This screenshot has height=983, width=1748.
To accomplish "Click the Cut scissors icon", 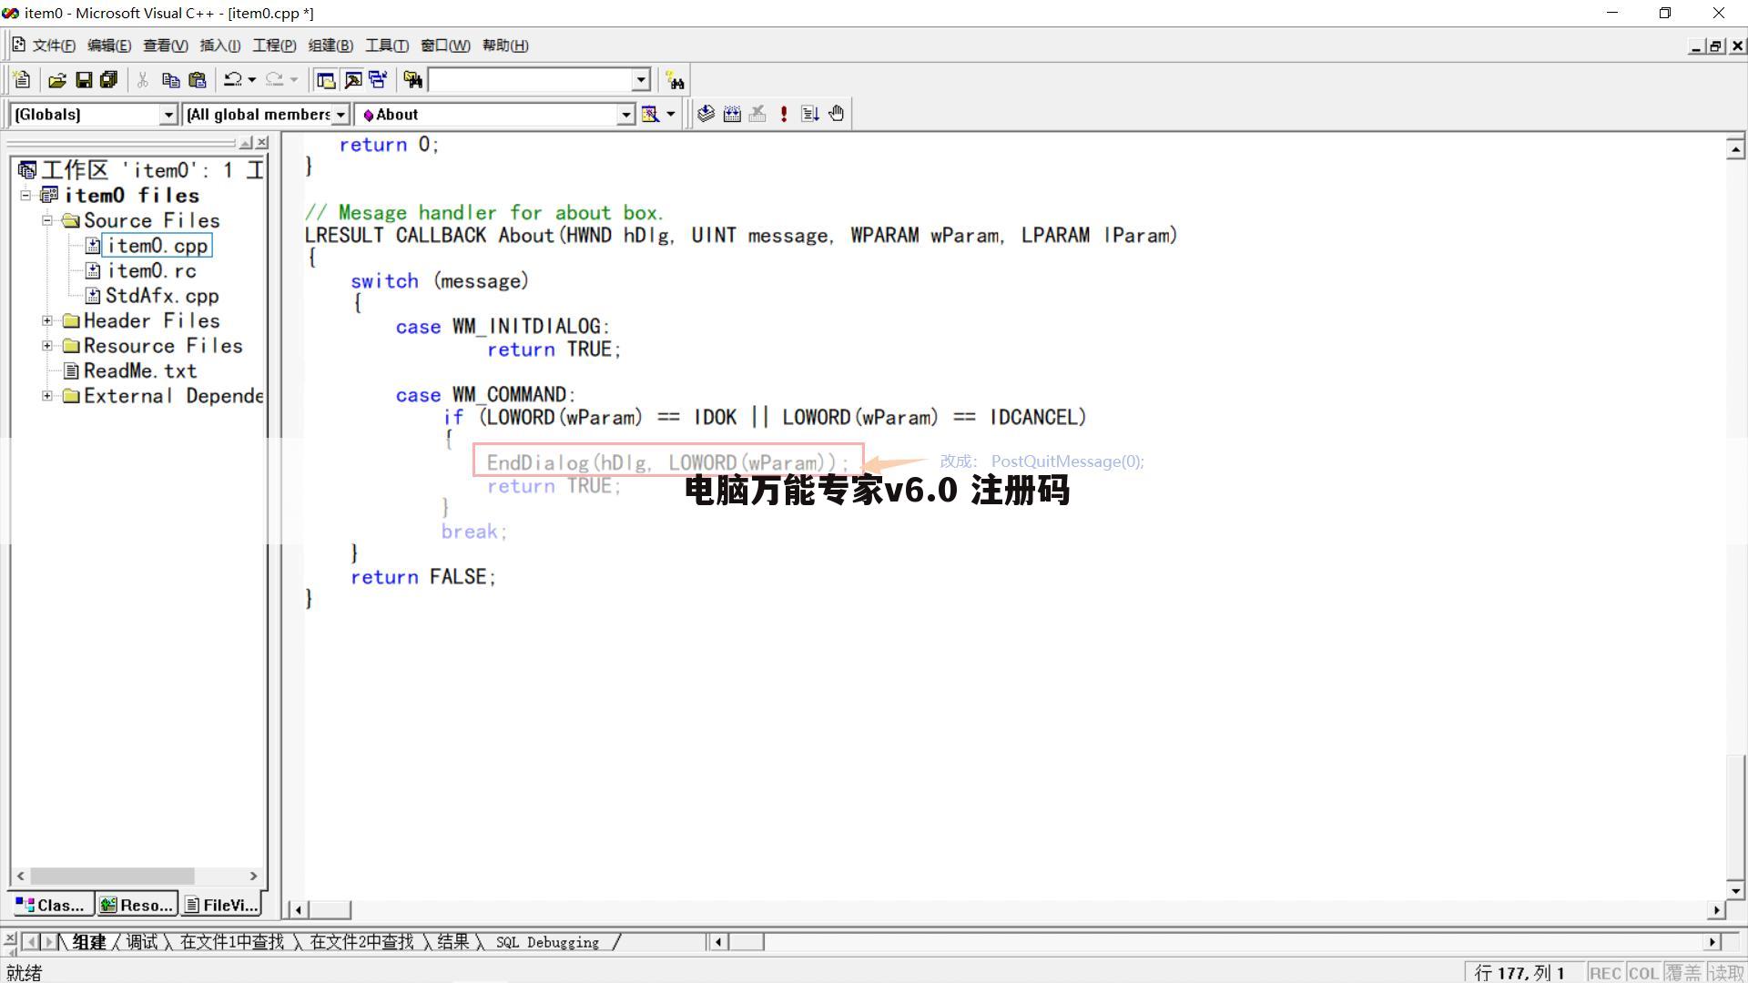I will click(143, 80).
